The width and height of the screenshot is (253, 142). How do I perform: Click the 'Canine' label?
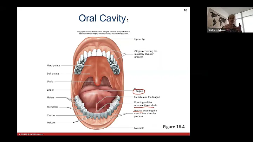51,115
